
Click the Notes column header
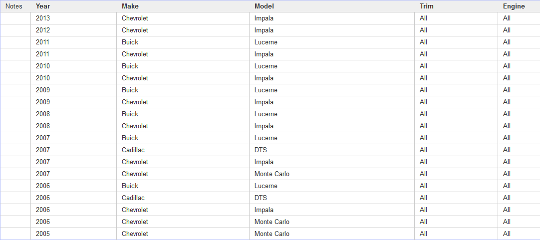15,6
